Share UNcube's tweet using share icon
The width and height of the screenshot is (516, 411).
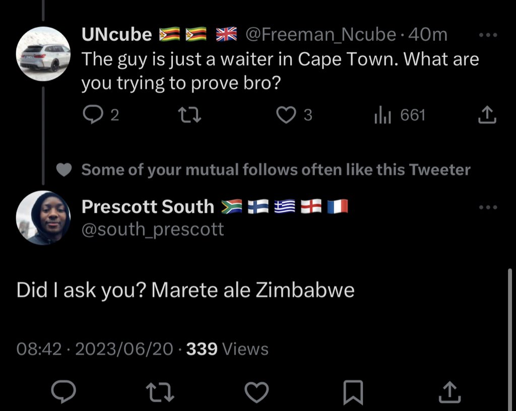point(487,115)
